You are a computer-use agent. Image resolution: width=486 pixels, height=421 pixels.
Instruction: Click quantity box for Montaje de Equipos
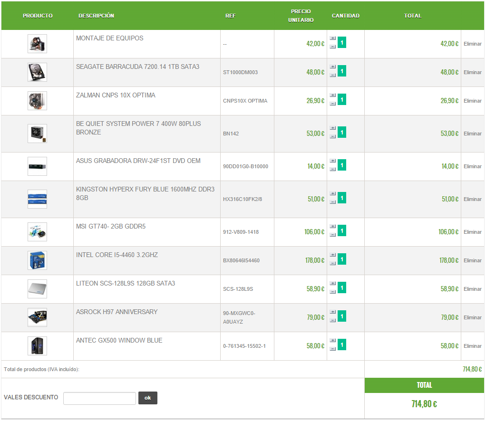click(x=342, y=42)
